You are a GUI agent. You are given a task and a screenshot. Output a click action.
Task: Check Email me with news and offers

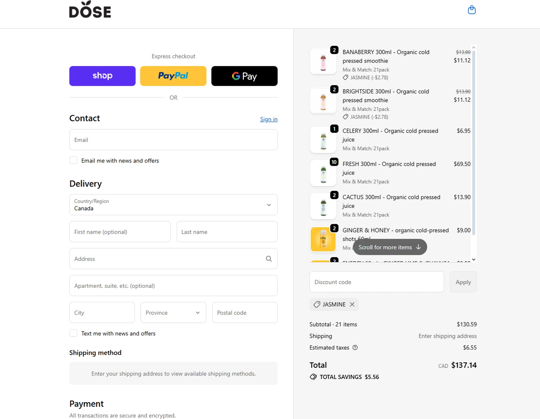(73, 160)
